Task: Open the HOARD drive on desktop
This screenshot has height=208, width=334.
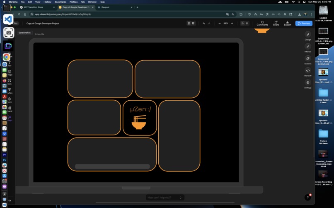Action: 323,13
